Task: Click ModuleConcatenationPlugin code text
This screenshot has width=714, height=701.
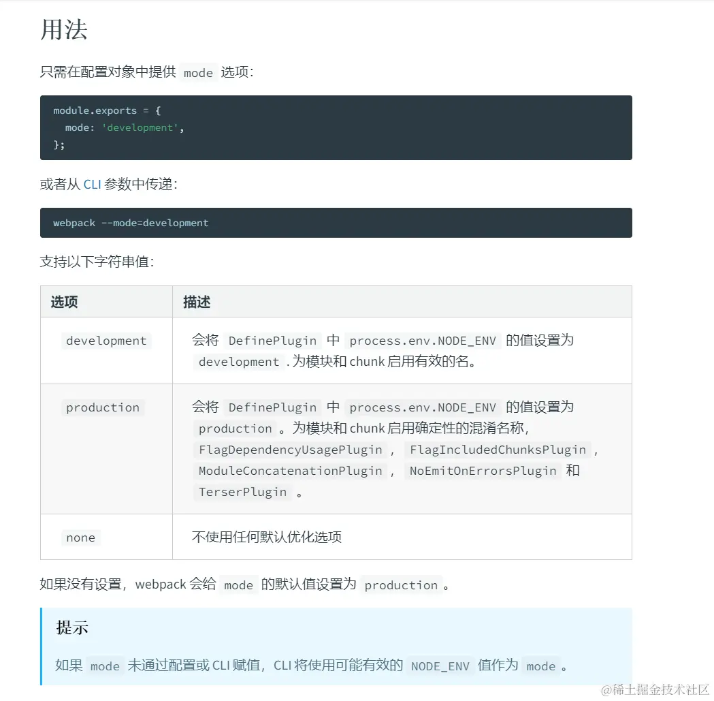Action: pyautogui.click(x=290, y=471)
